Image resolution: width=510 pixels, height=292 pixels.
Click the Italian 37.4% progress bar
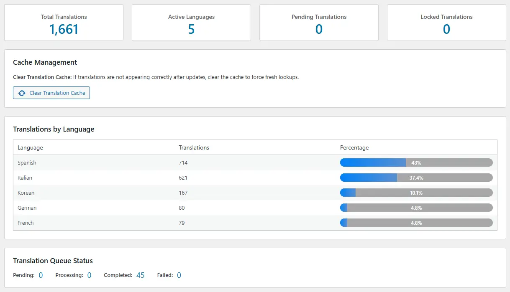pyautogui.click(x=416, y=178)
